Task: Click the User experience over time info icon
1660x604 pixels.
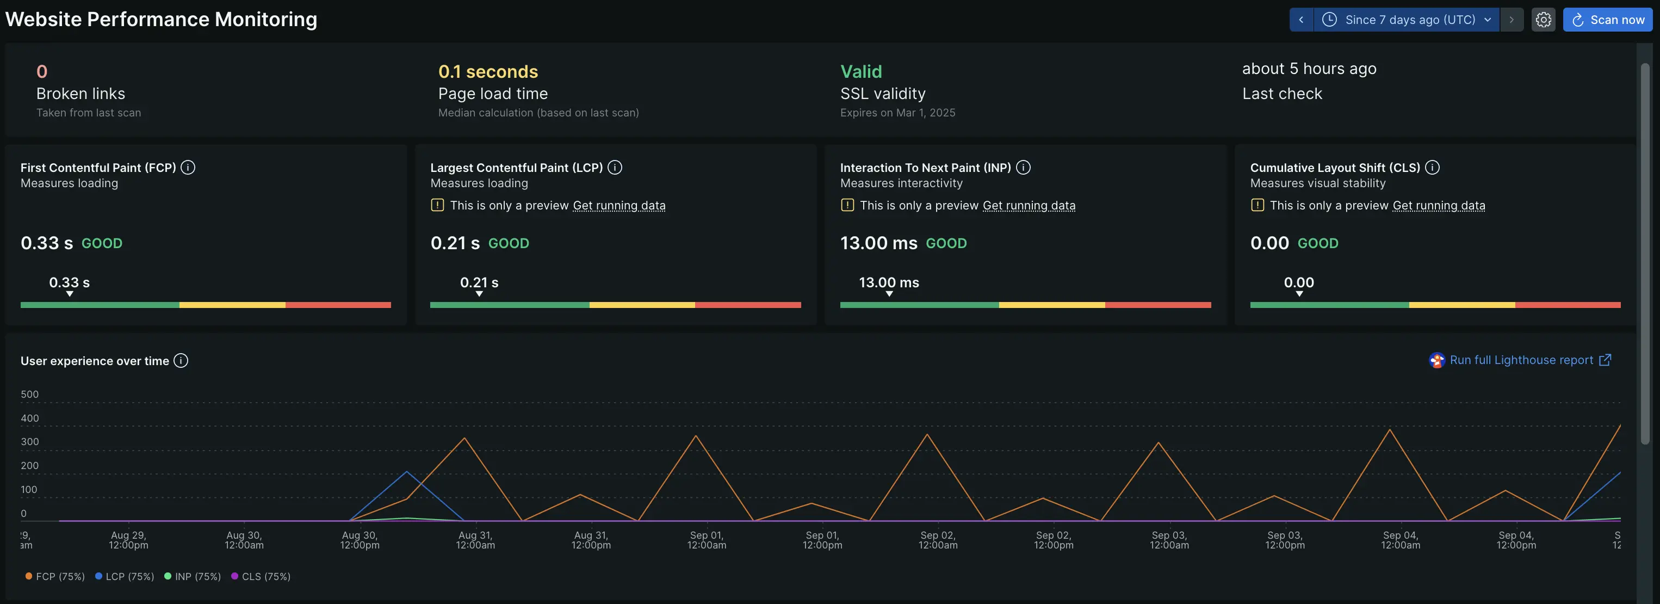Action: point(181,361)
